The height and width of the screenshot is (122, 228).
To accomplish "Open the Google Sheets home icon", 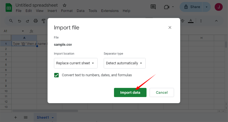I will [9, 7].
